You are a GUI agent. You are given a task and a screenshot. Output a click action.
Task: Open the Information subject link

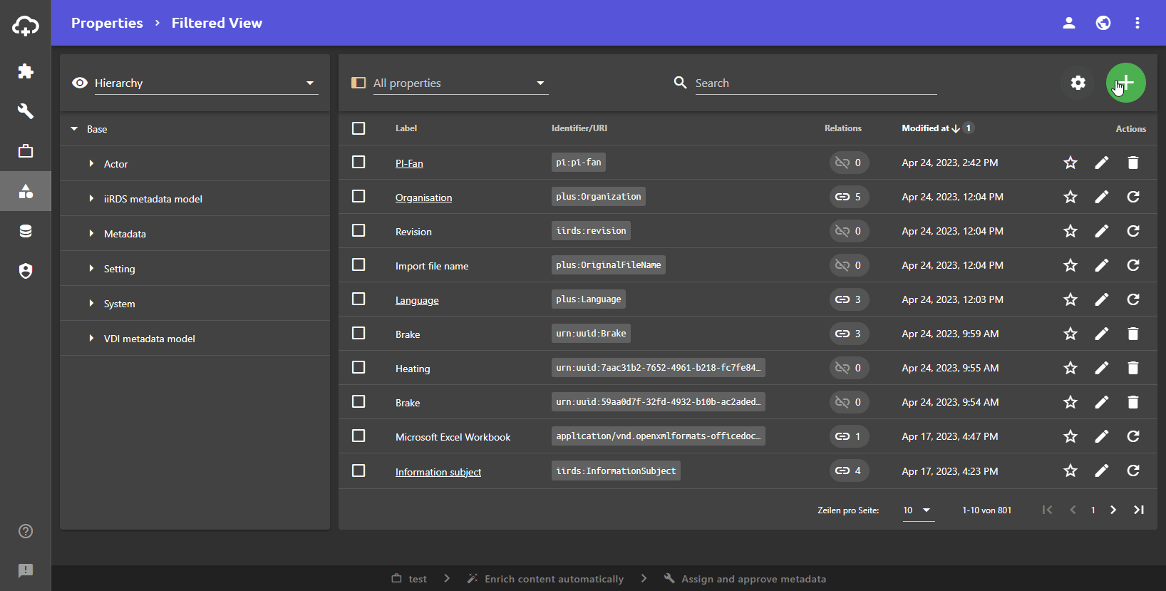click(x=438, y=472)
